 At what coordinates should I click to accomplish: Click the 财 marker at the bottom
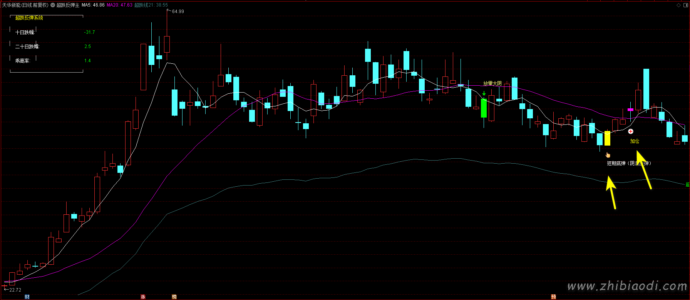(x=27, y=297)
